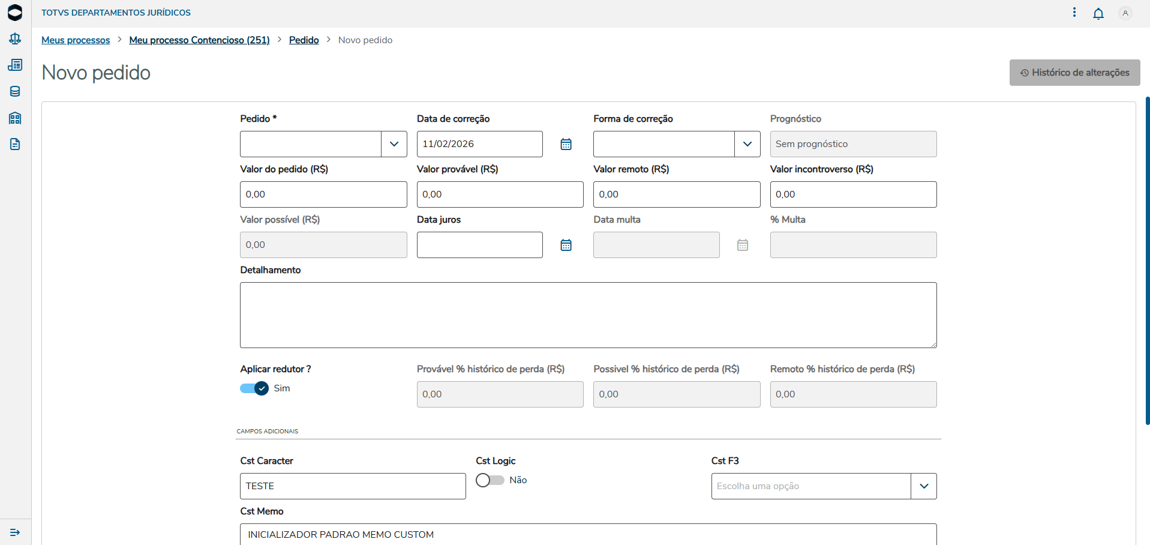Open the newspaper-style sidebar icon
The image size is (1150, 545).
click(x=15, y=65)
